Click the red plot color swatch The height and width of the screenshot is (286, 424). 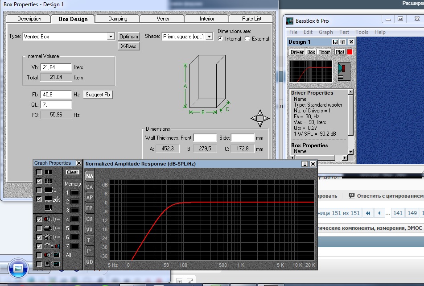click(x=350, y=52)
